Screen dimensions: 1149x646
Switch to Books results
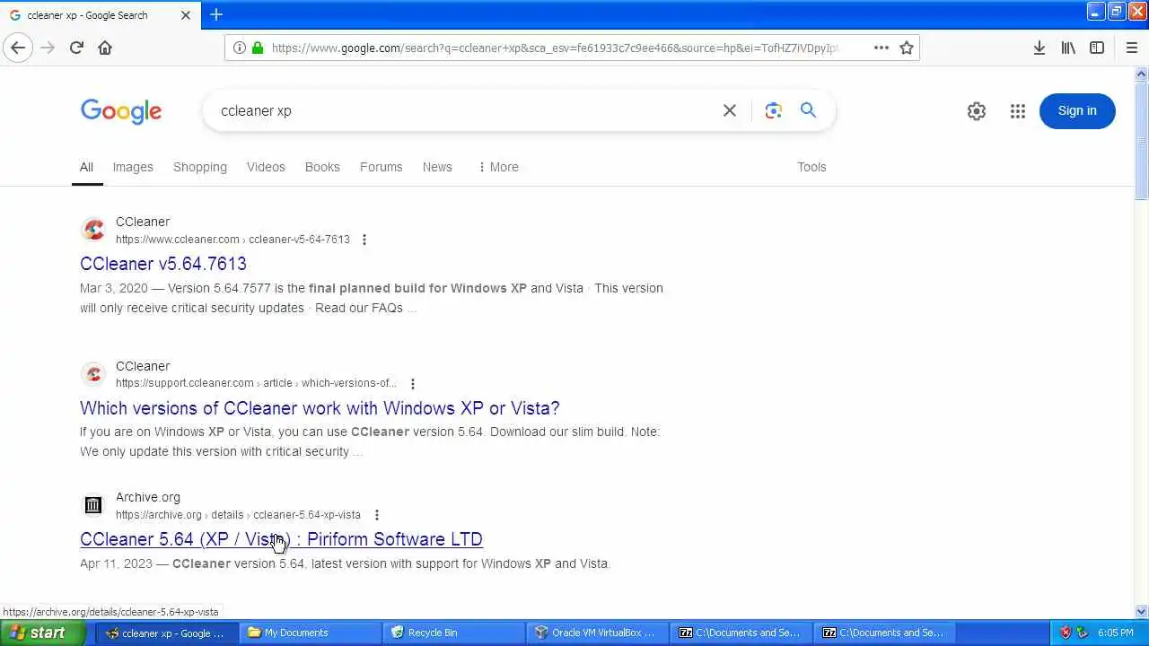[x=322, y=167]
